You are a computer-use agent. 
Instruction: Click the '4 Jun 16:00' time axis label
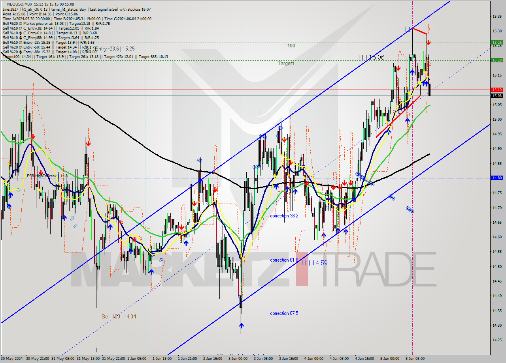pyautogui.click(x=365, y=359)
